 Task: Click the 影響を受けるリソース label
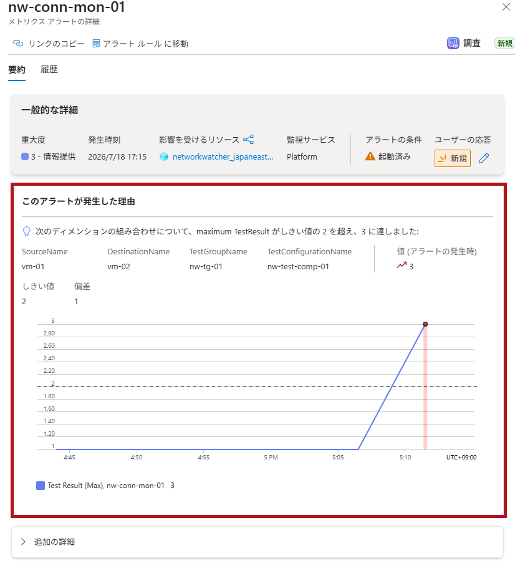click(200, 140)
